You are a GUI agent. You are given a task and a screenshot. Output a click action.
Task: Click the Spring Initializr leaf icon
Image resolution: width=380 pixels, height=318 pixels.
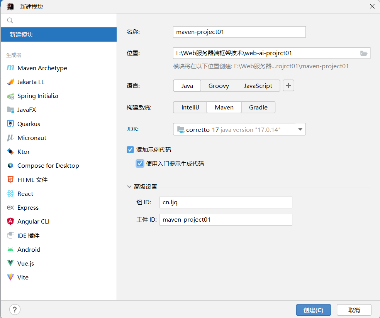click(x=10, y=96)
